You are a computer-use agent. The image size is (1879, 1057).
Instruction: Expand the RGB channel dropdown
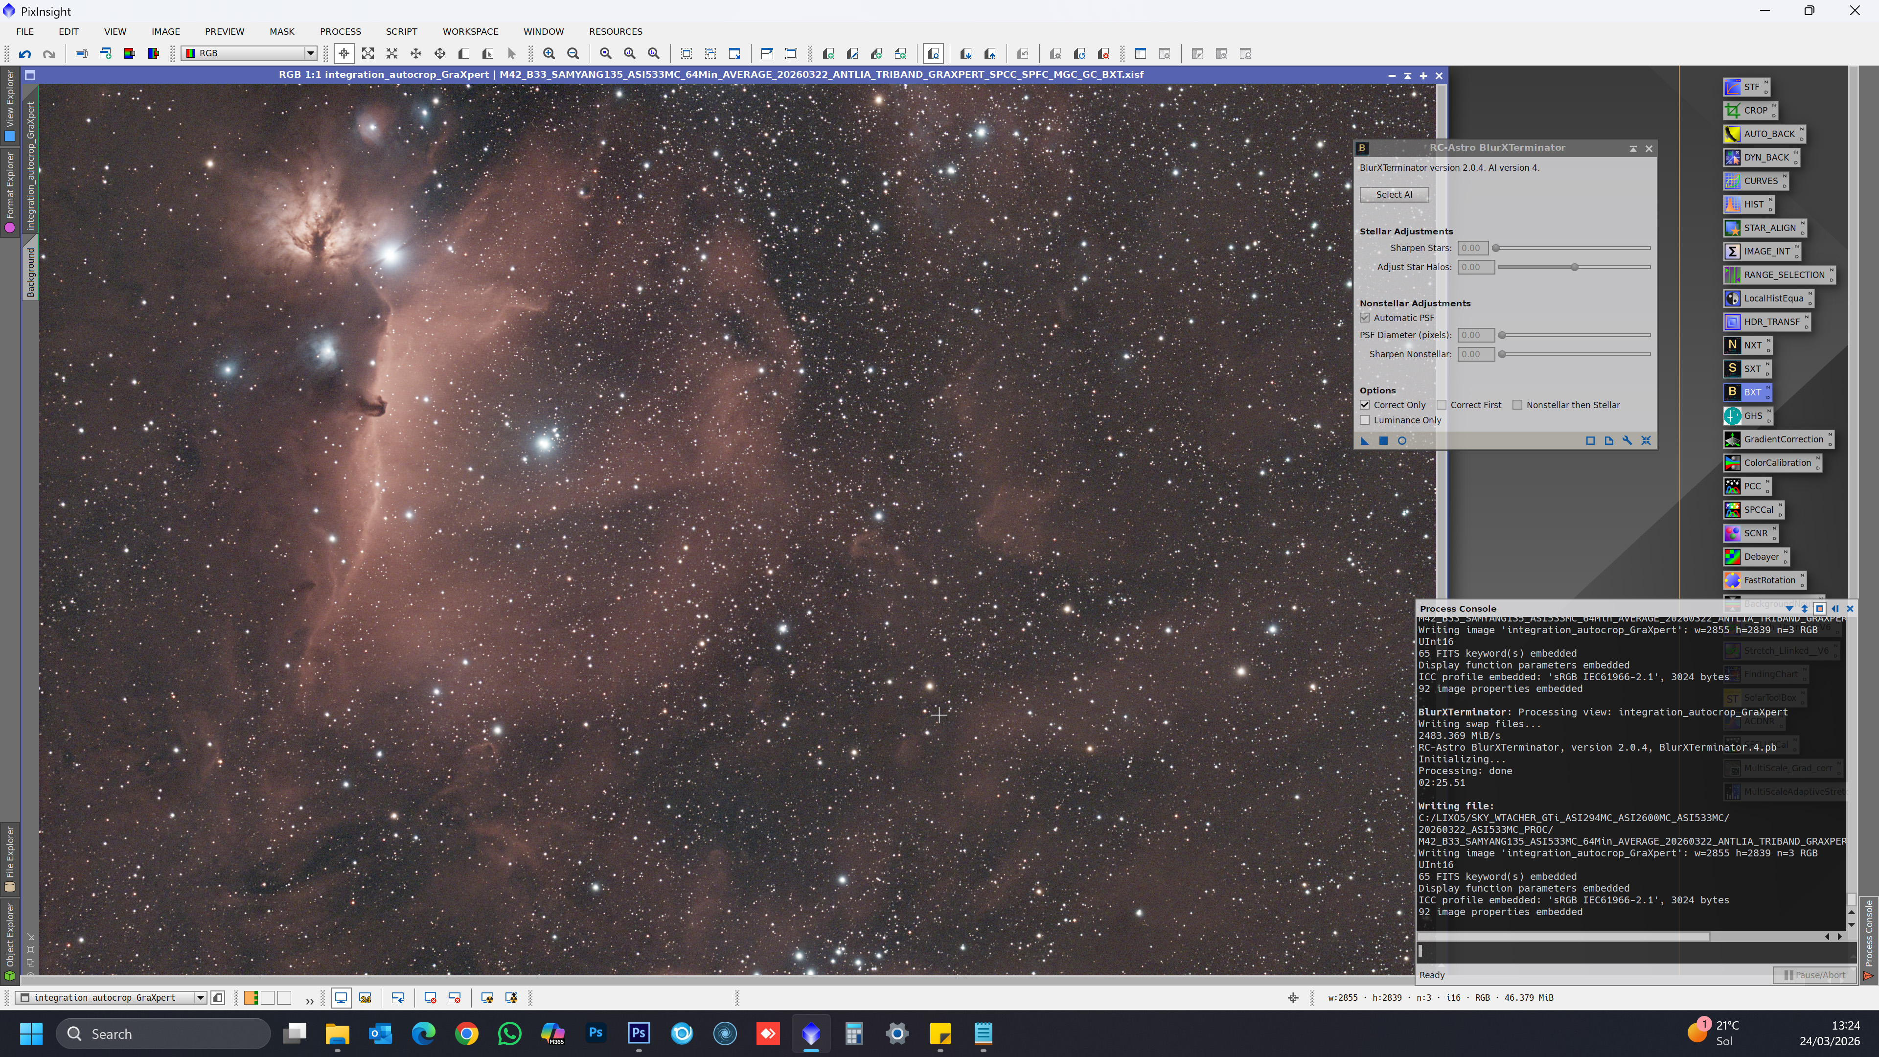[x=310, y=53]
